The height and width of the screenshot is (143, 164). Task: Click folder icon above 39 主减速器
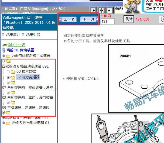tap(13, 102)
